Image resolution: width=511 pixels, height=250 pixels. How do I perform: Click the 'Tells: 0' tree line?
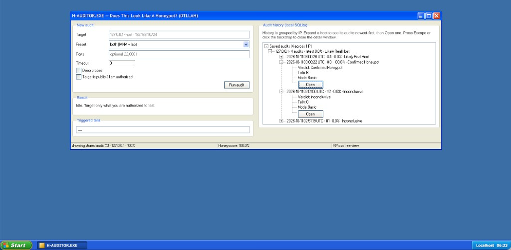303,102
